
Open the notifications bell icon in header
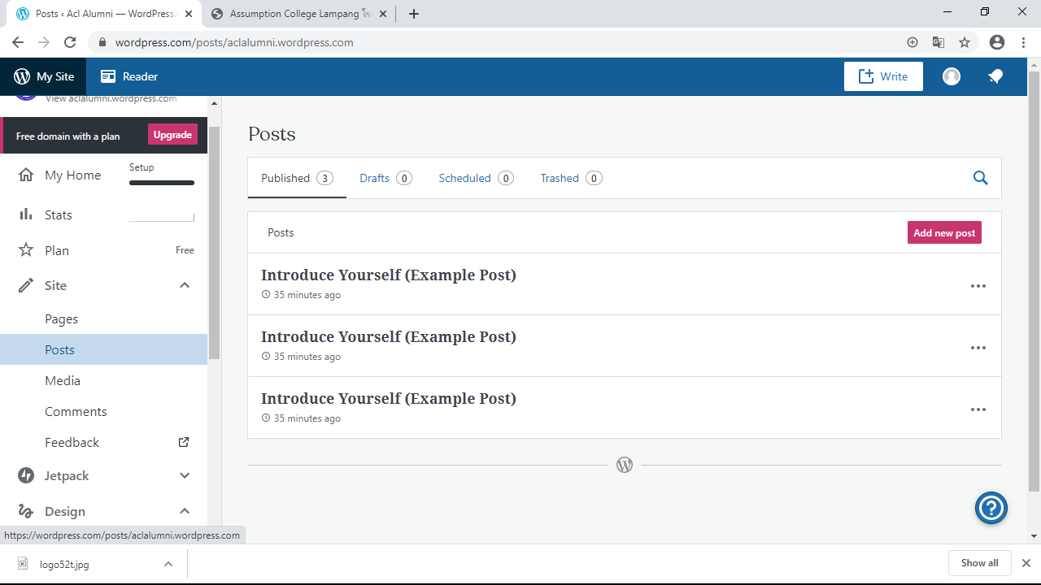tap(995, 76)
